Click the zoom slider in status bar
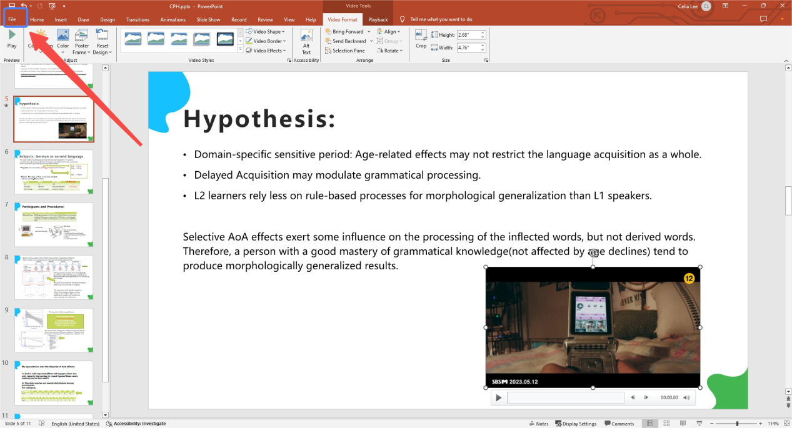 pos(738,424)
